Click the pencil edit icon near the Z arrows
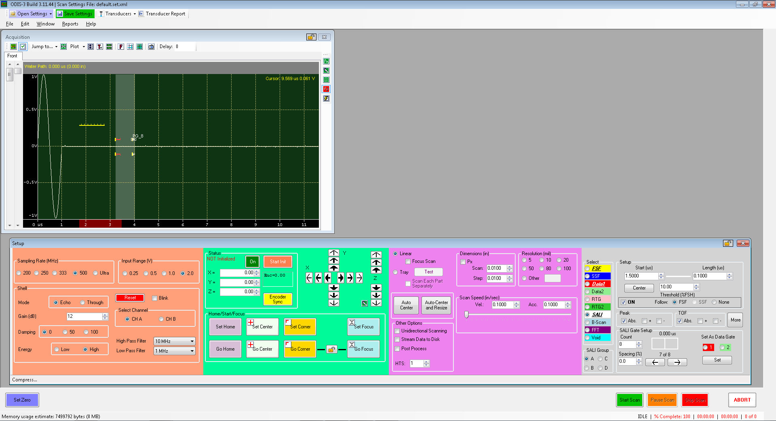This screenshot has height=421, width=776. [x=365, y=303]
